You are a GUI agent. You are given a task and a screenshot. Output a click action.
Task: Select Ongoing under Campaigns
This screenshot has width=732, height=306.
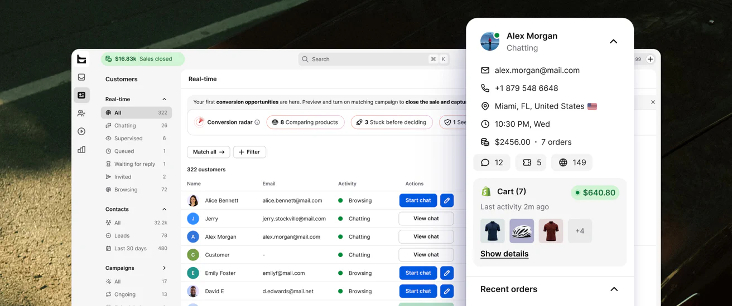click(136, 294)
